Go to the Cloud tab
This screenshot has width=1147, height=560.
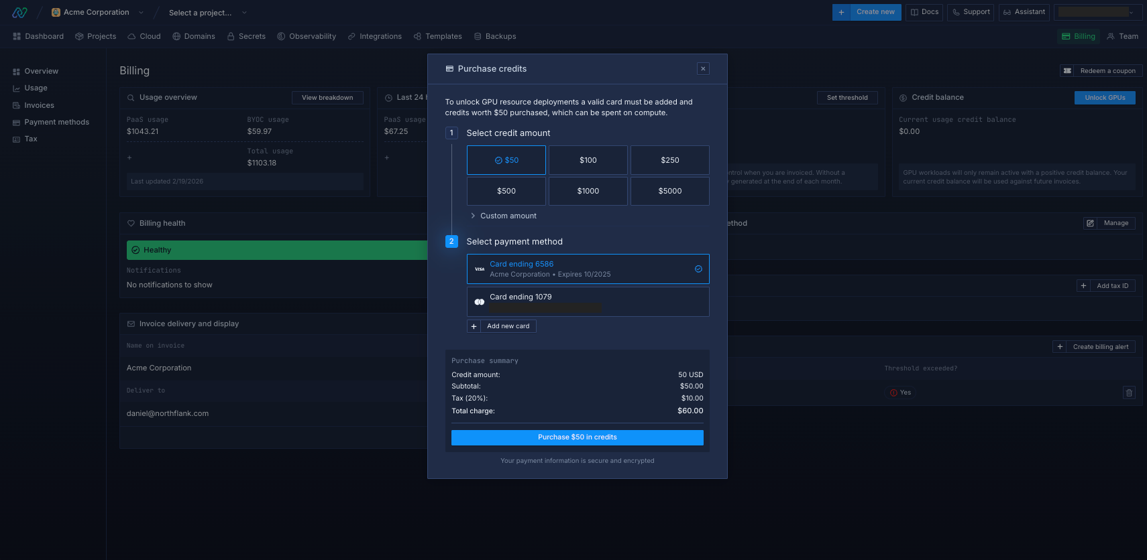[x=144, y=36]
